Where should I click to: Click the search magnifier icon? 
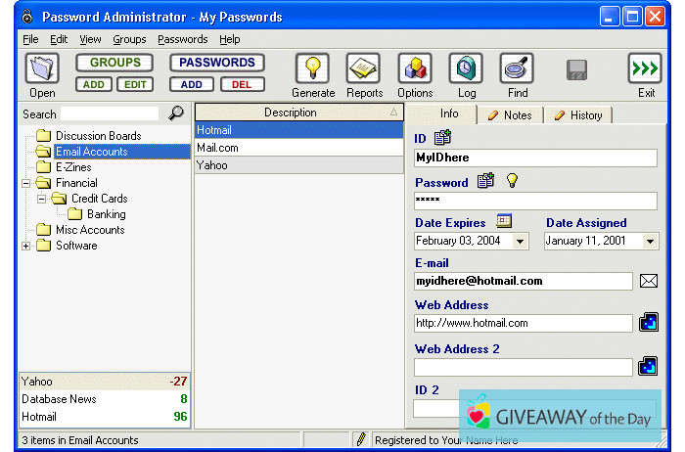tap(176, 113)
